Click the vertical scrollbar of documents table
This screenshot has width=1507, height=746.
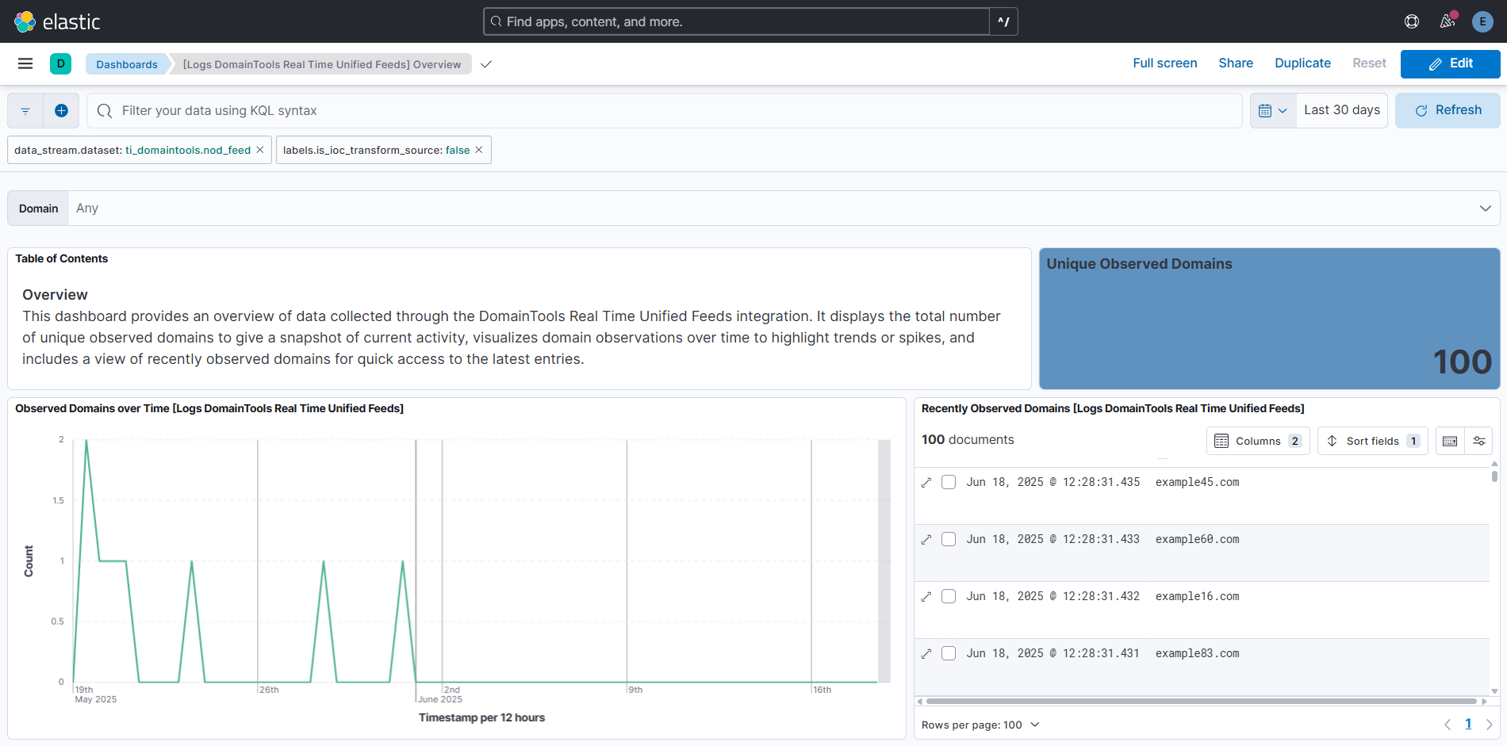point(1494,476)
